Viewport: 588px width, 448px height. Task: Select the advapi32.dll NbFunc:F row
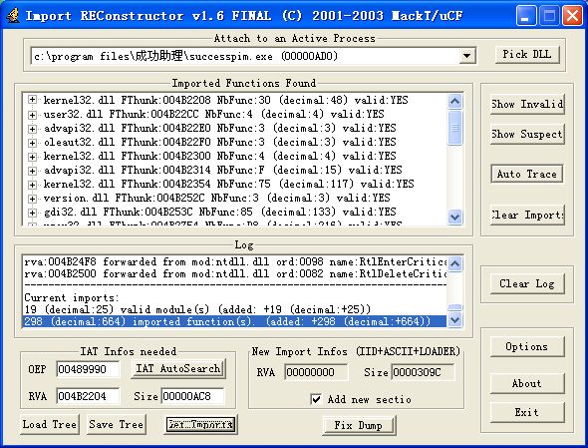click(223, 170)
